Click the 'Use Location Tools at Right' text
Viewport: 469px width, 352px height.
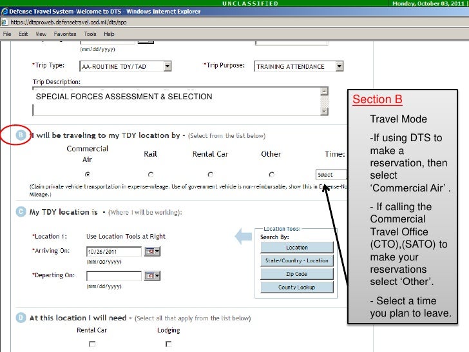126,236
